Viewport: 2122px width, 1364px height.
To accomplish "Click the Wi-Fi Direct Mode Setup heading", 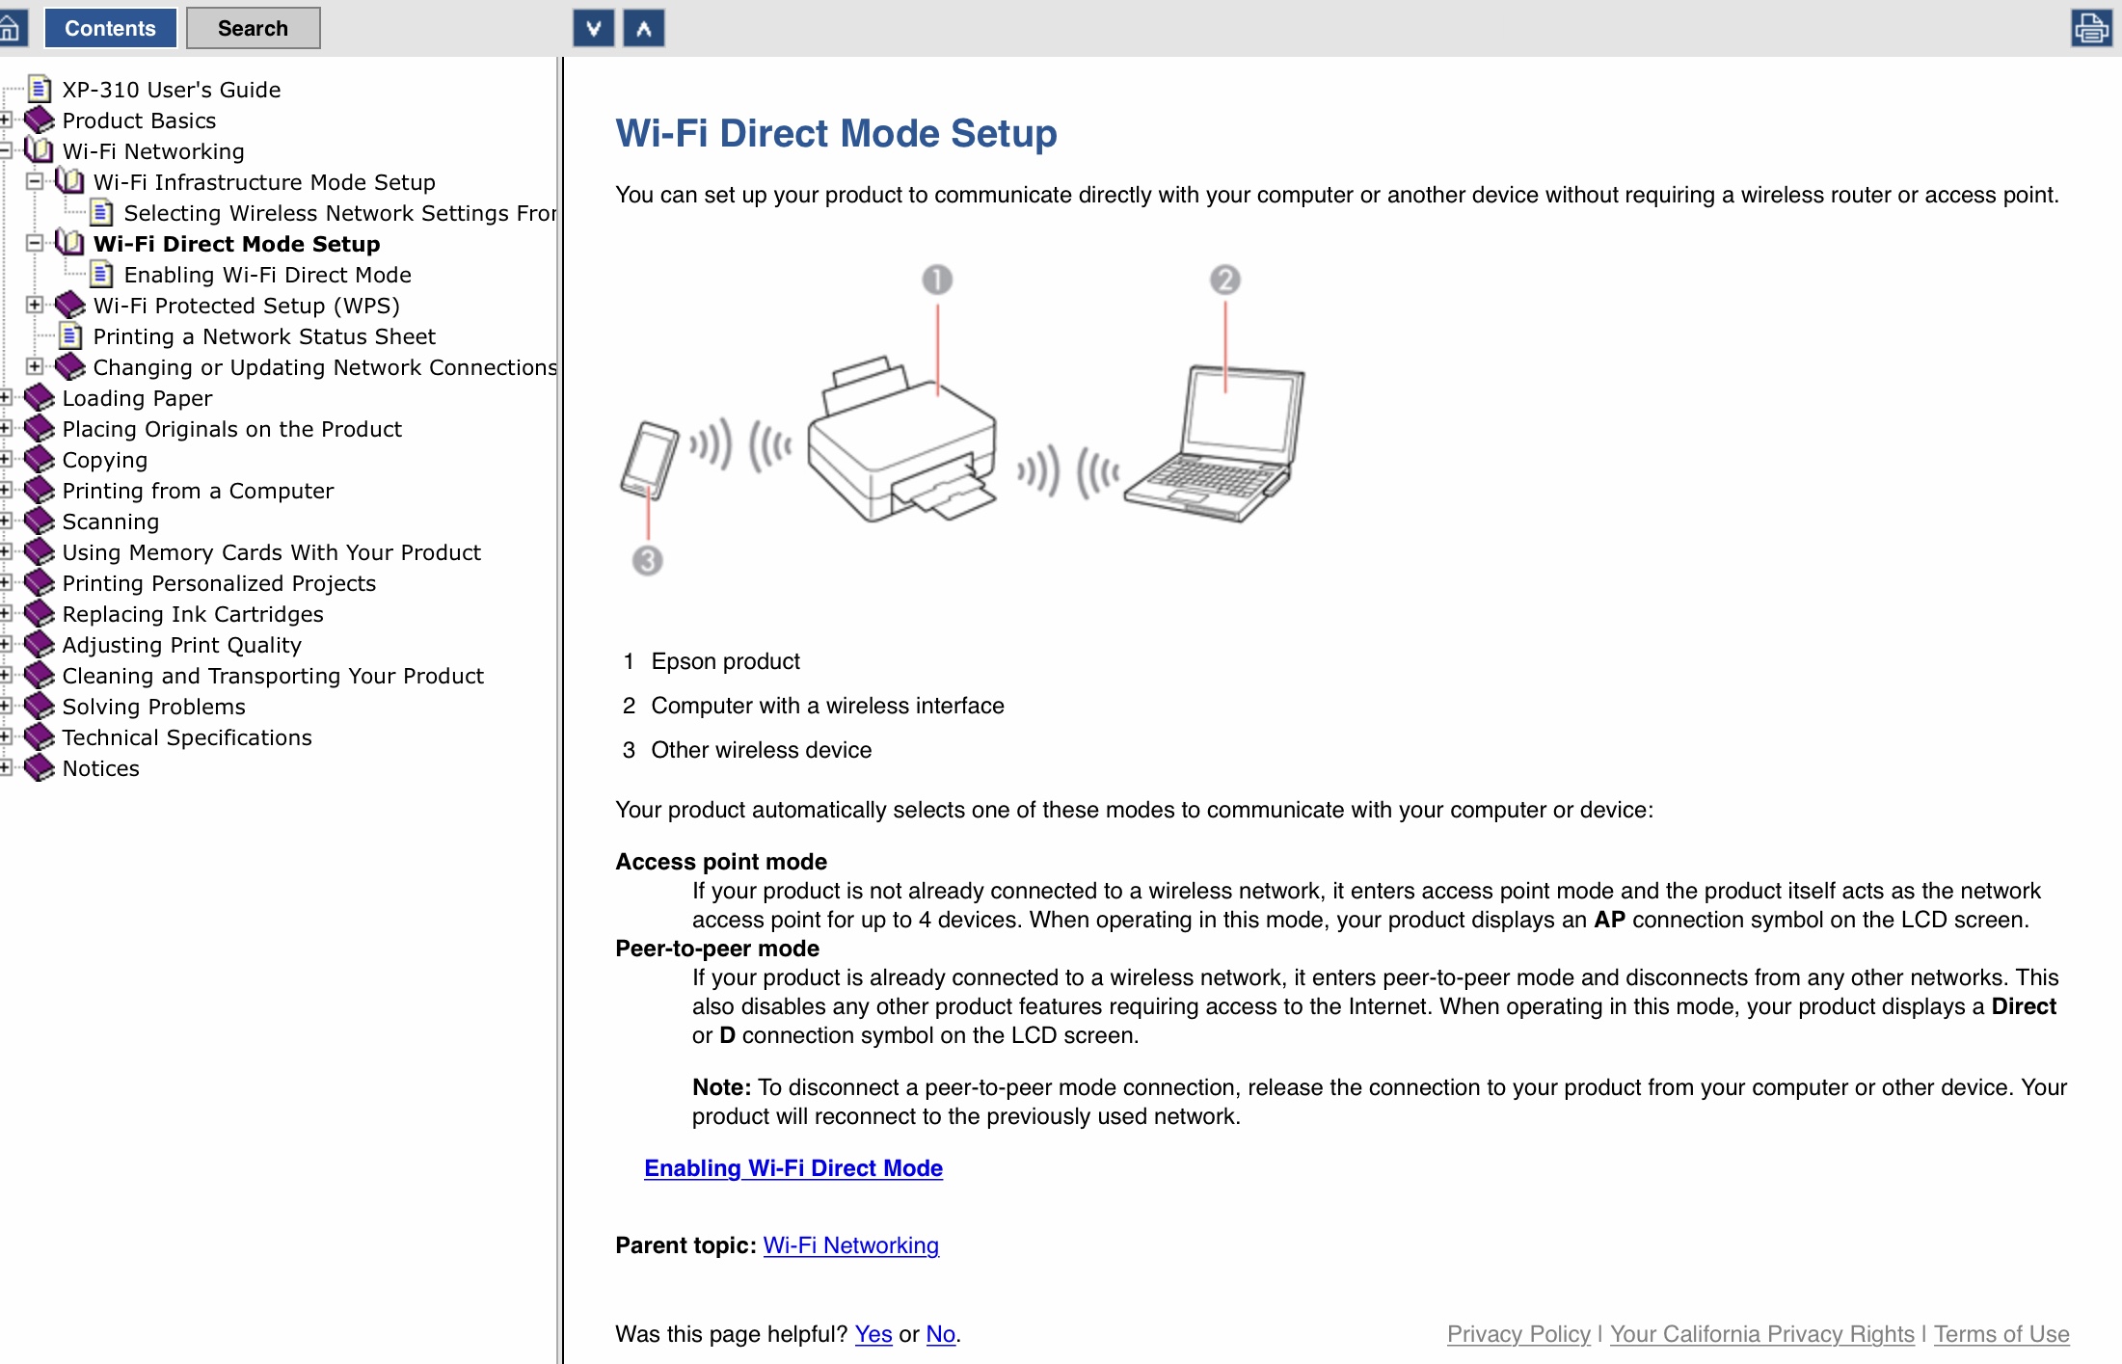I will point(836,133).
